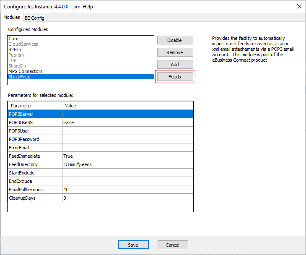Edit the POP3Server value cell
Image resolution: width=306 pixels, height=255 pixels.
[127, 114]
